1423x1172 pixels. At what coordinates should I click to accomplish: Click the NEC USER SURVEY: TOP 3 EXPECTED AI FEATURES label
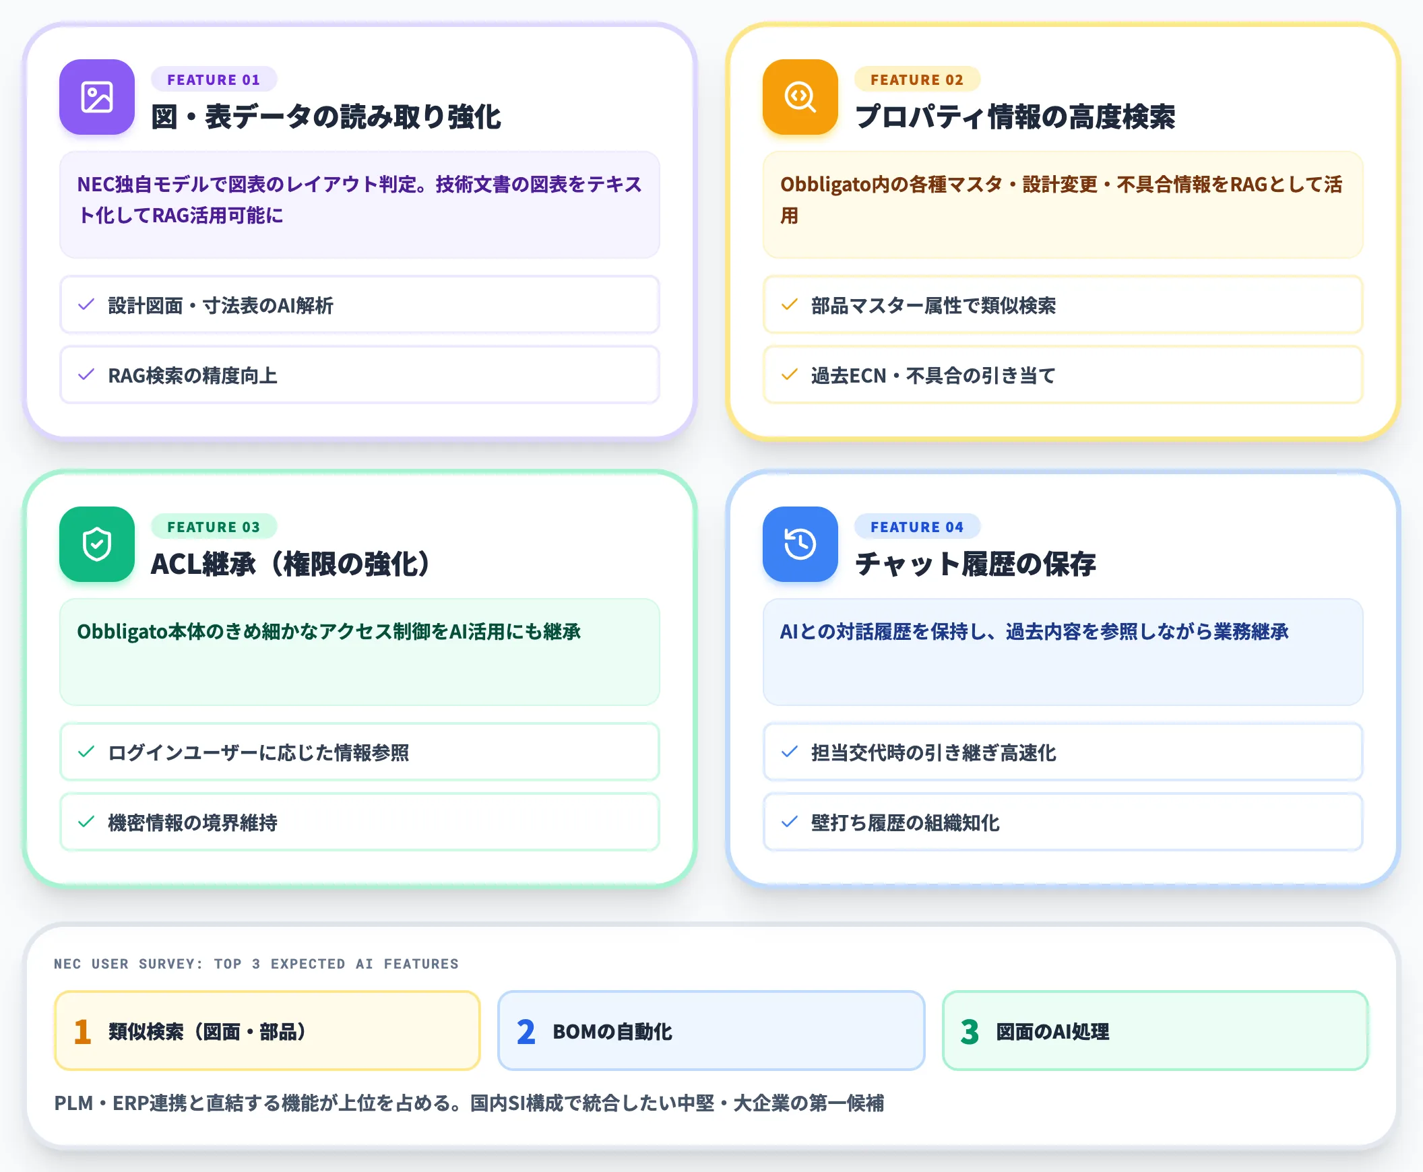point(256,963)
